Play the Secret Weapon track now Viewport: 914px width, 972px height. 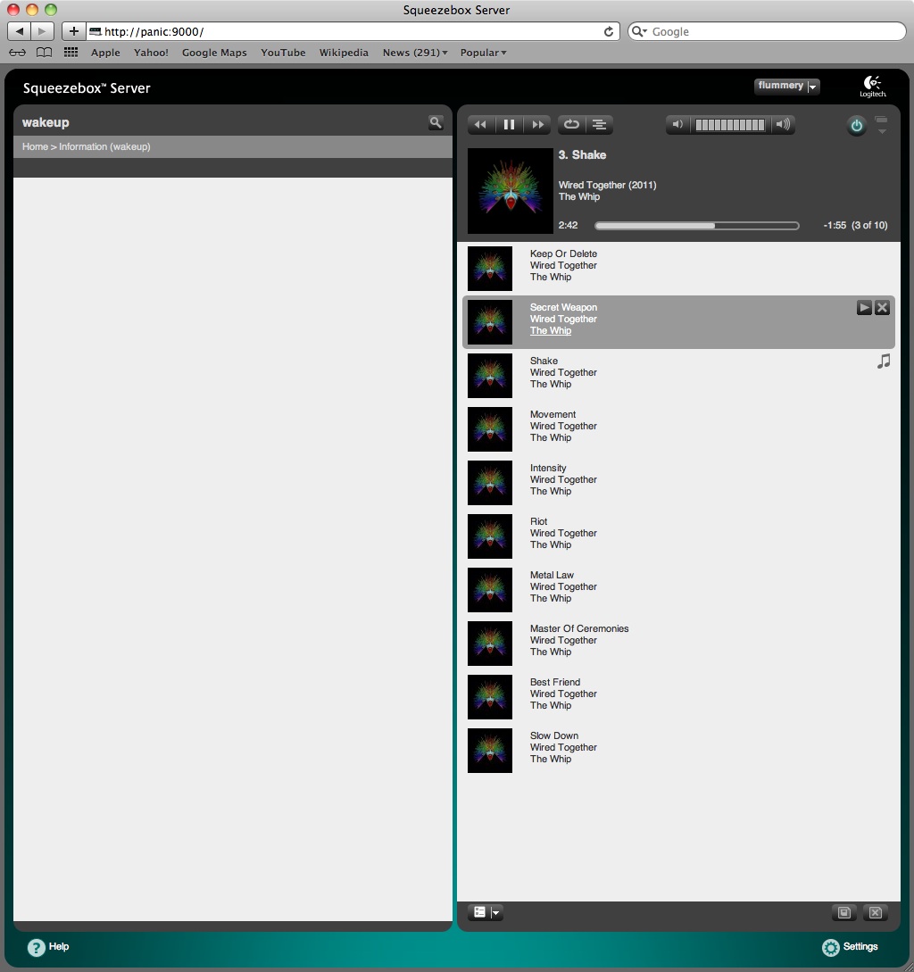(x=864, y=308)
